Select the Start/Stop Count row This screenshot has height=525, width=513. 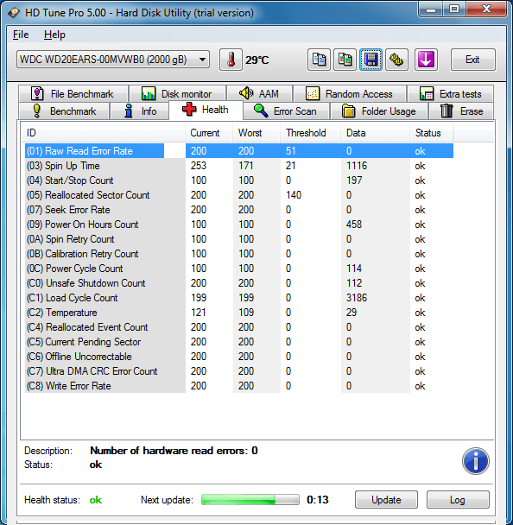pyautogui.click(x=239, y=180)
